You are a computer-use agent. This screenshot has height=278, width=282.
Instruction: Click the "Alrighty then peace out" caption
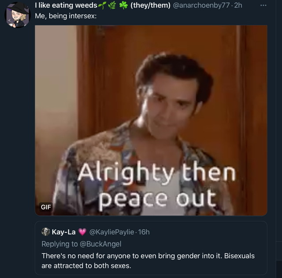[156, 186]
